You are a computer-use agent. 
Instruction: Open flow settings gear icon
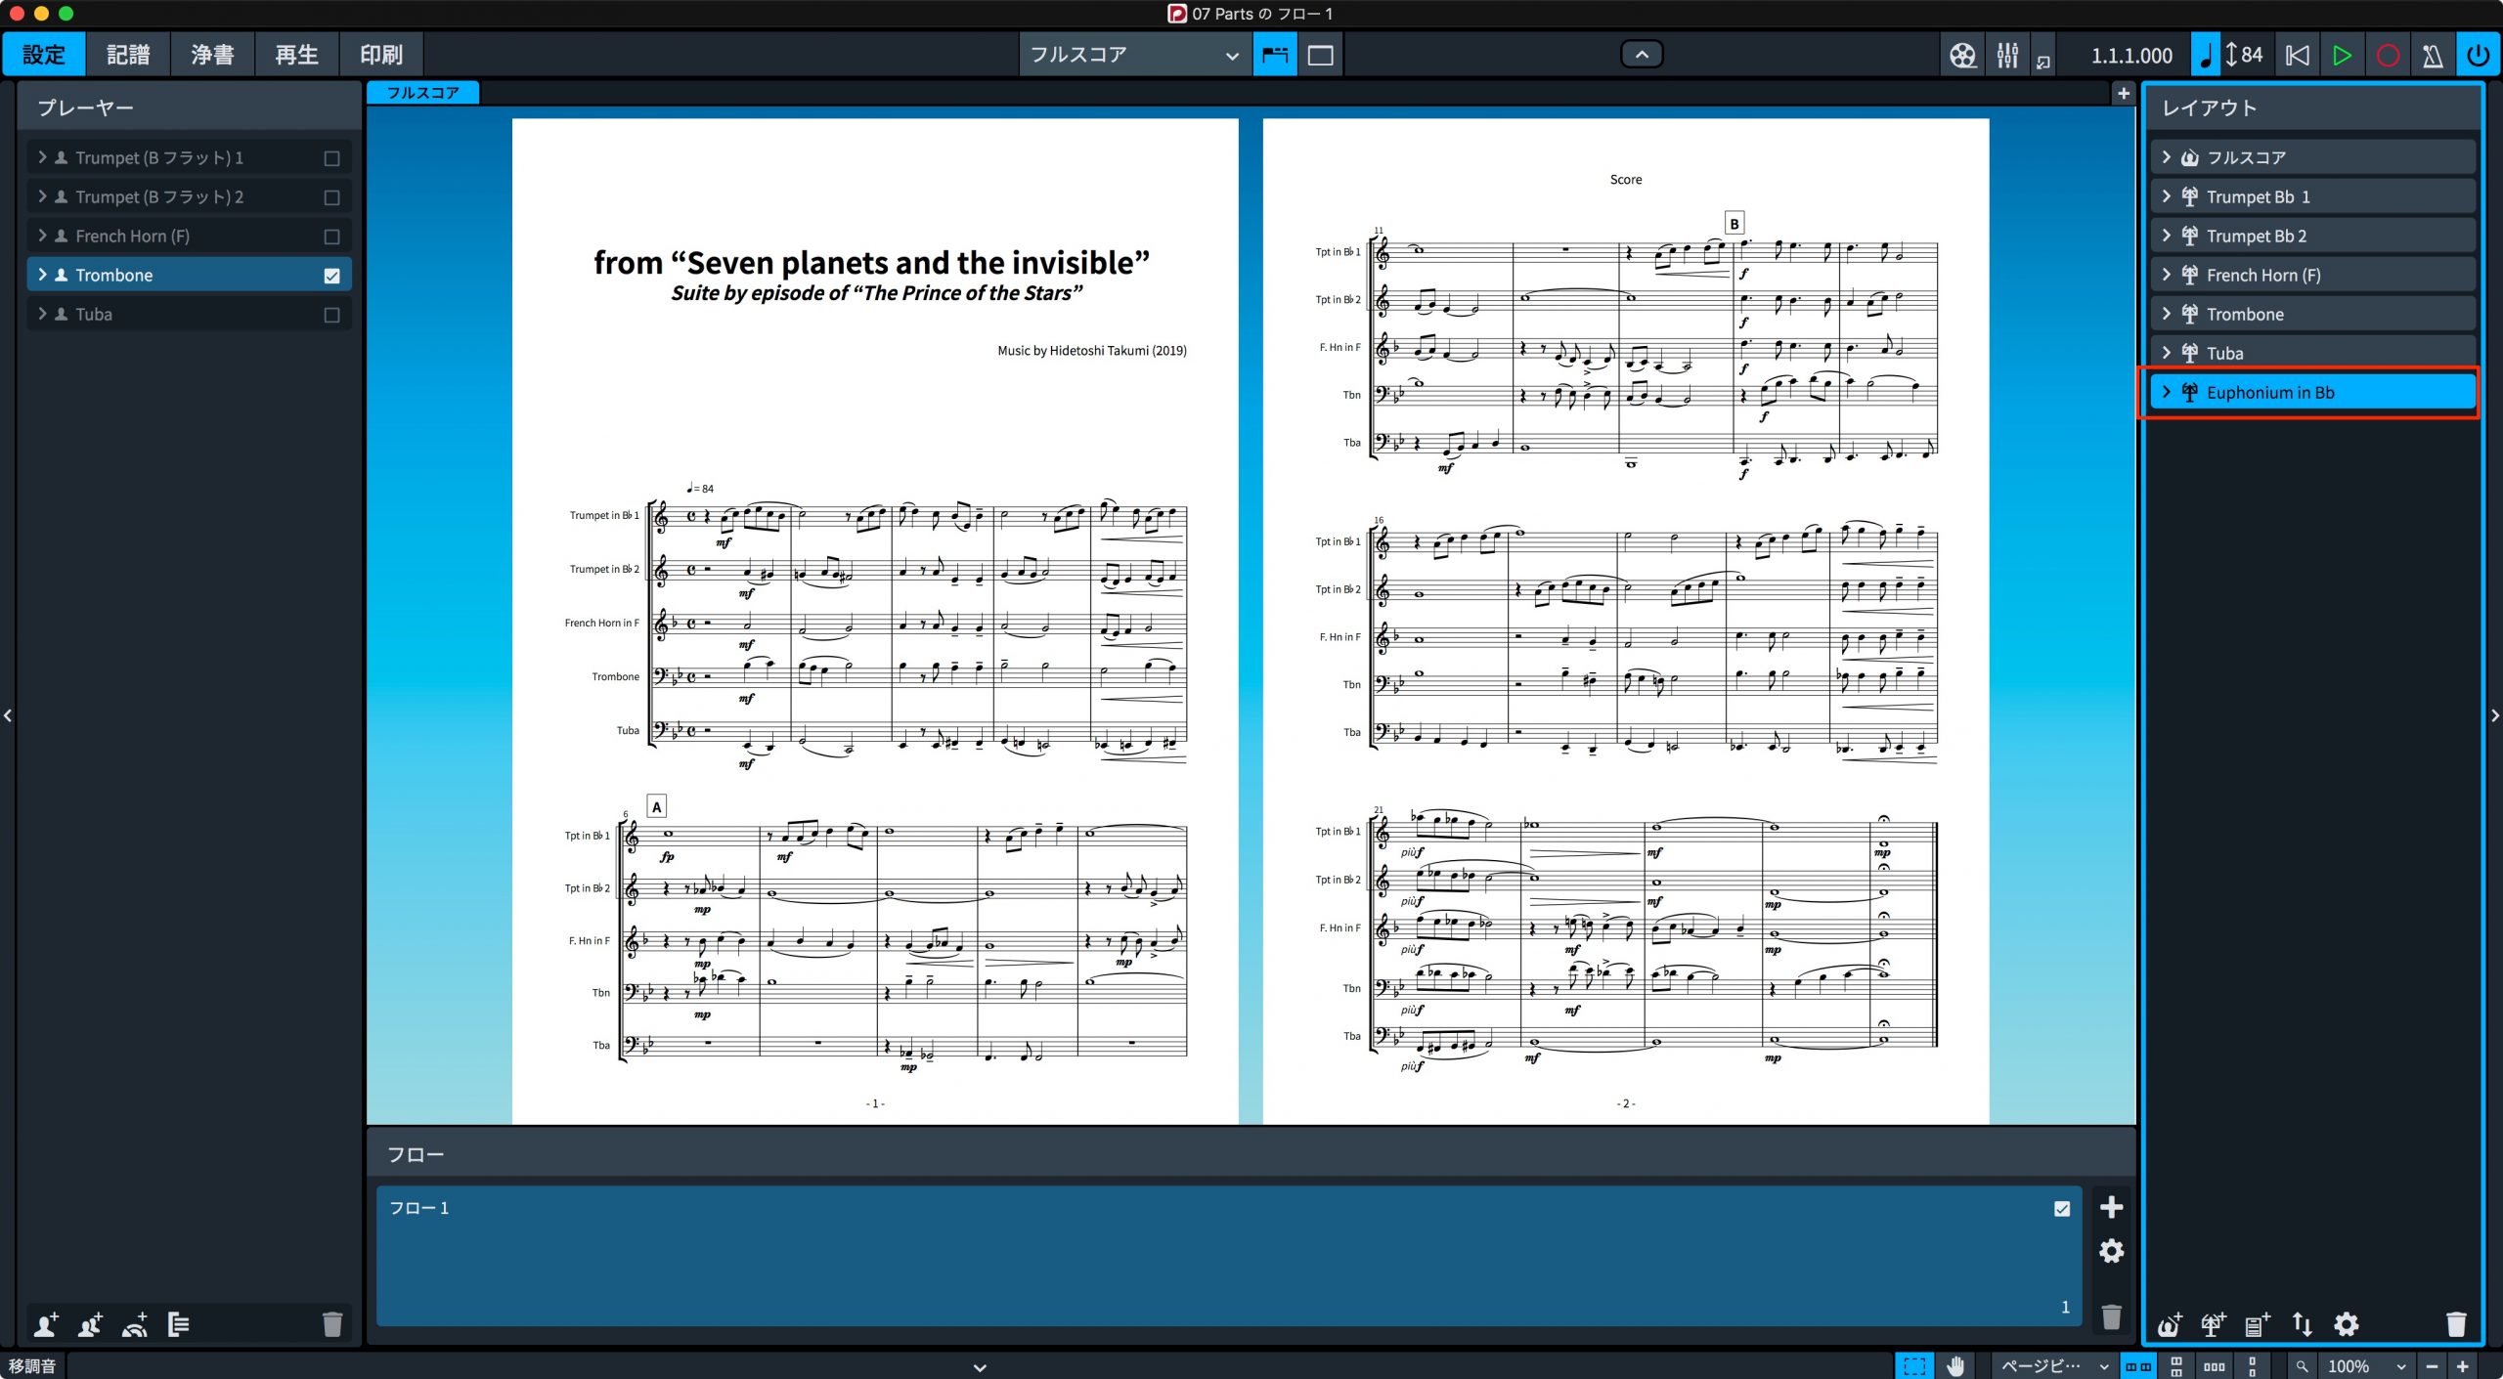click(2112, 1251)
